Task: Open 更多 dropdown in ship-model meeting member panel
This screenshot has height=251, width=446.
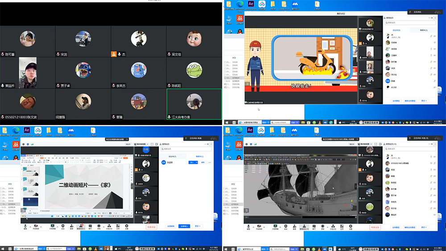Action: tap(424, 227)
